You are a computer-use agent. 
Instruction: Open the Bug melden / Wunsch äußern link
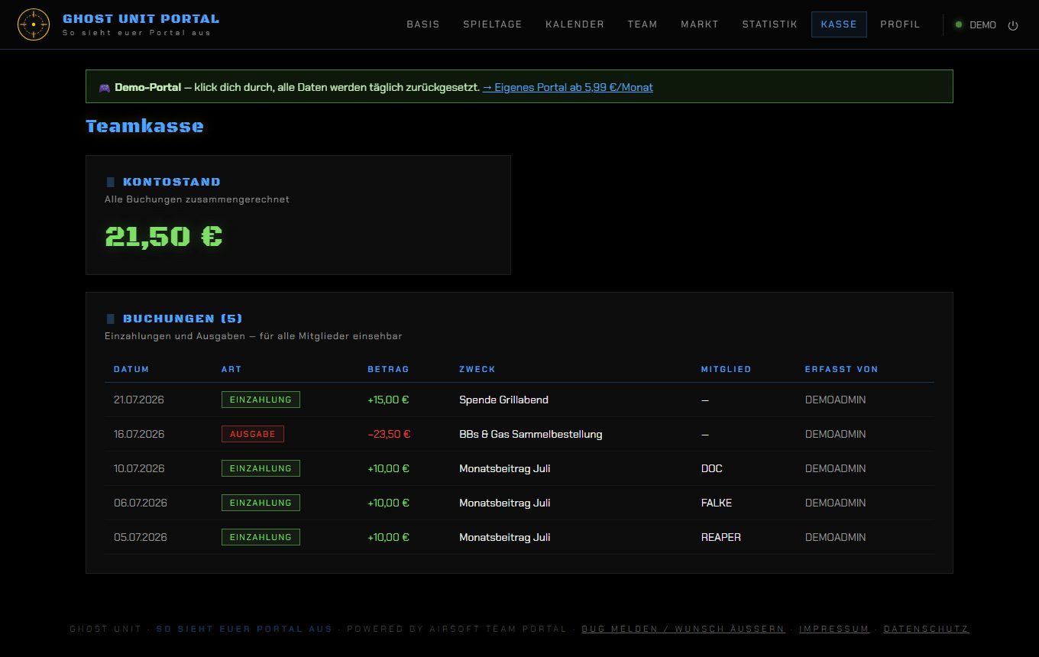tap(683, 629)
